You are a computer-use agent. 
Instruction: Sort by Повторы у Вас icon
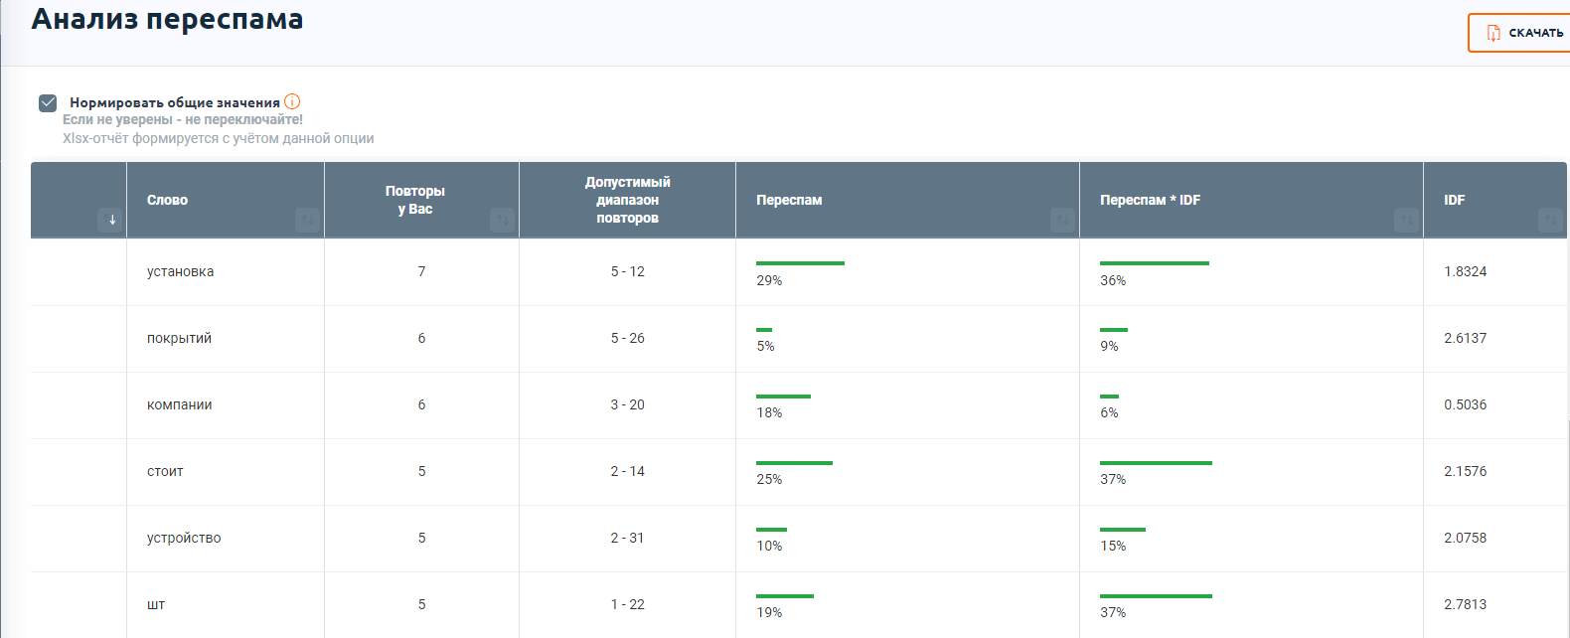(503, 220)
